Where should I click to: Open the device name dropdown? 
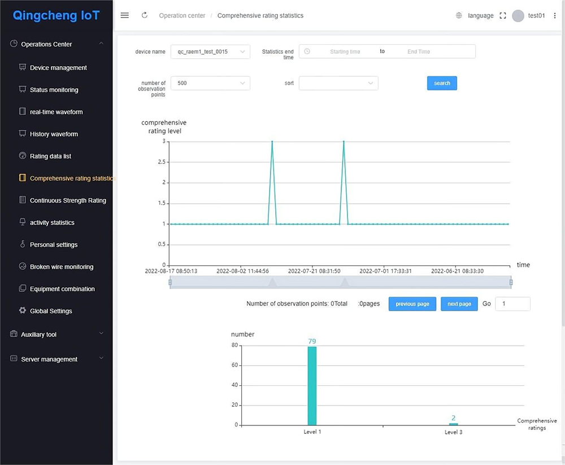210,51
